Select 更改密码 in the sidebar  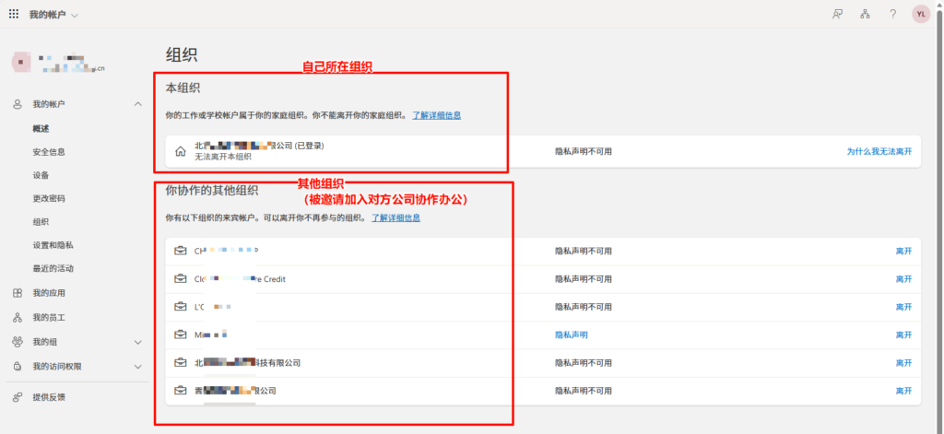(48, 198)
